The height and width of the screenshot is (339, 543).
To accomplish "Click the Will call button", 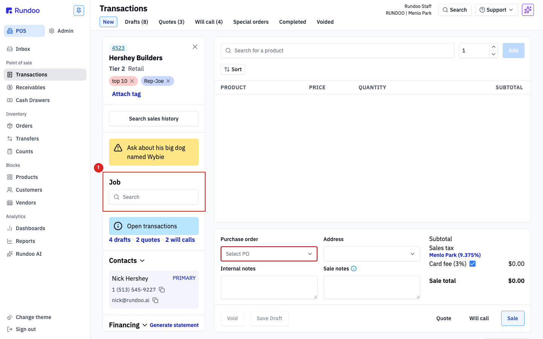I will click(479, 318).
